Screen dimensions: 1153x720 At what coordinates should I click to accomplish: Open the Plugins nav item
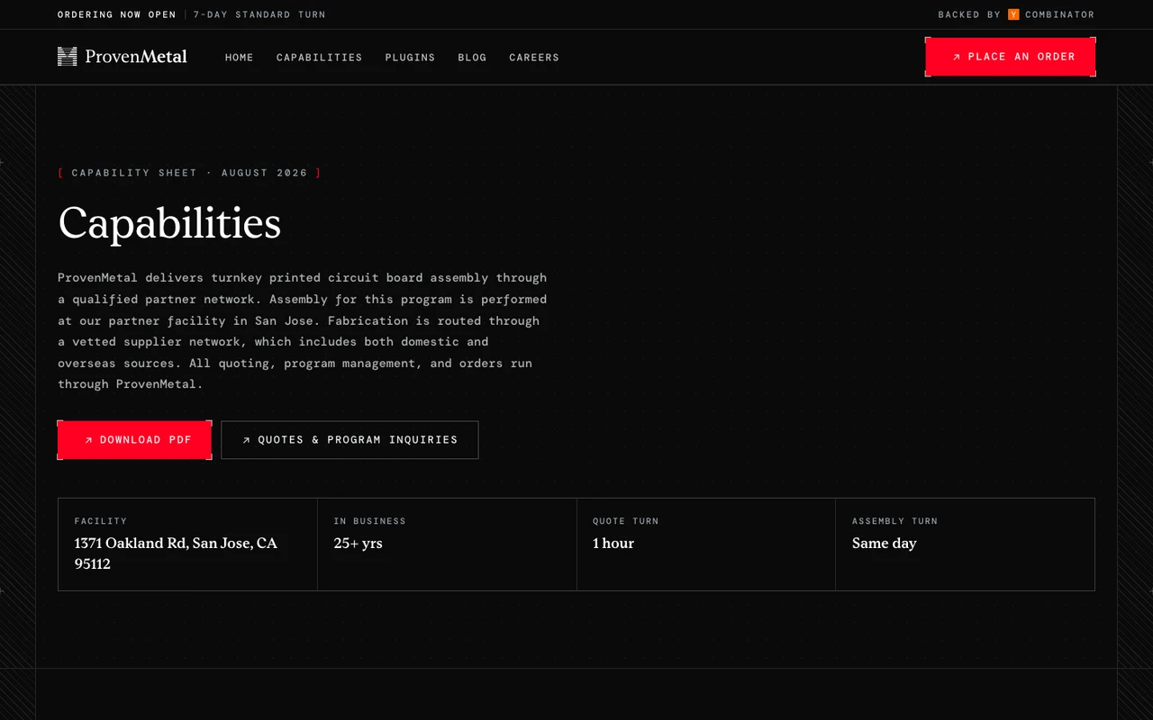(x=410, y=58)
